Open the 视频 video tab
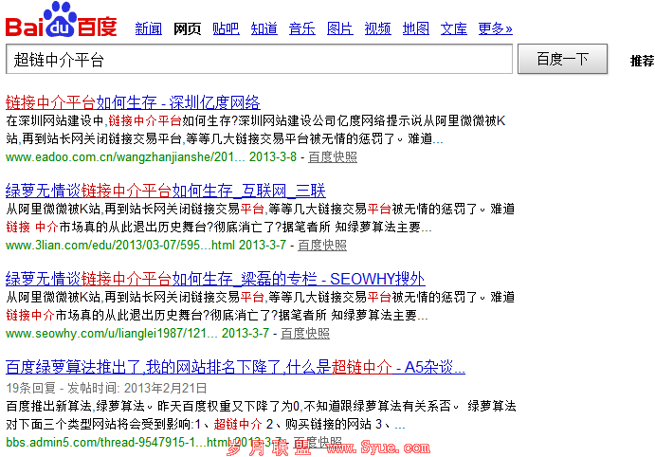The image size is (655, 457). (x=377, y=28)
